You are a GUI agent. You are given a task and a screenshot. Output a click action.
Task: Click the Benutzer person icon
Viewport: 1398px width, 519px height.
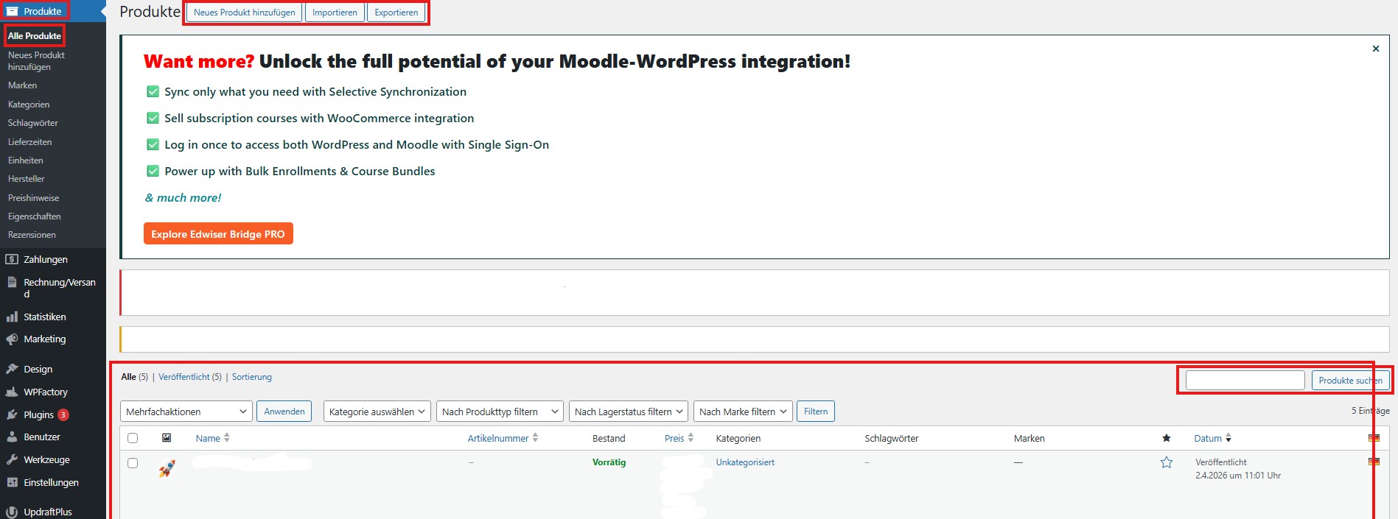click(12, 437)
